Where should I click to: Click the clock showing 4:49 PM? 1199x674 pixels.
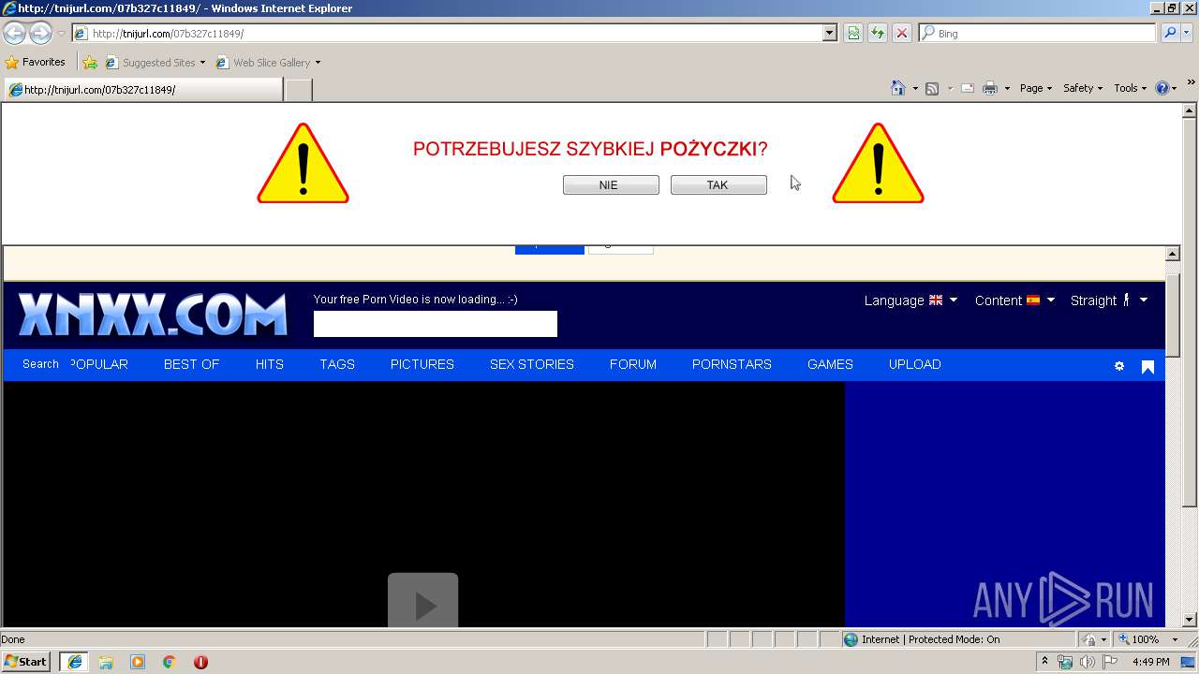[x=1150, y=662]
